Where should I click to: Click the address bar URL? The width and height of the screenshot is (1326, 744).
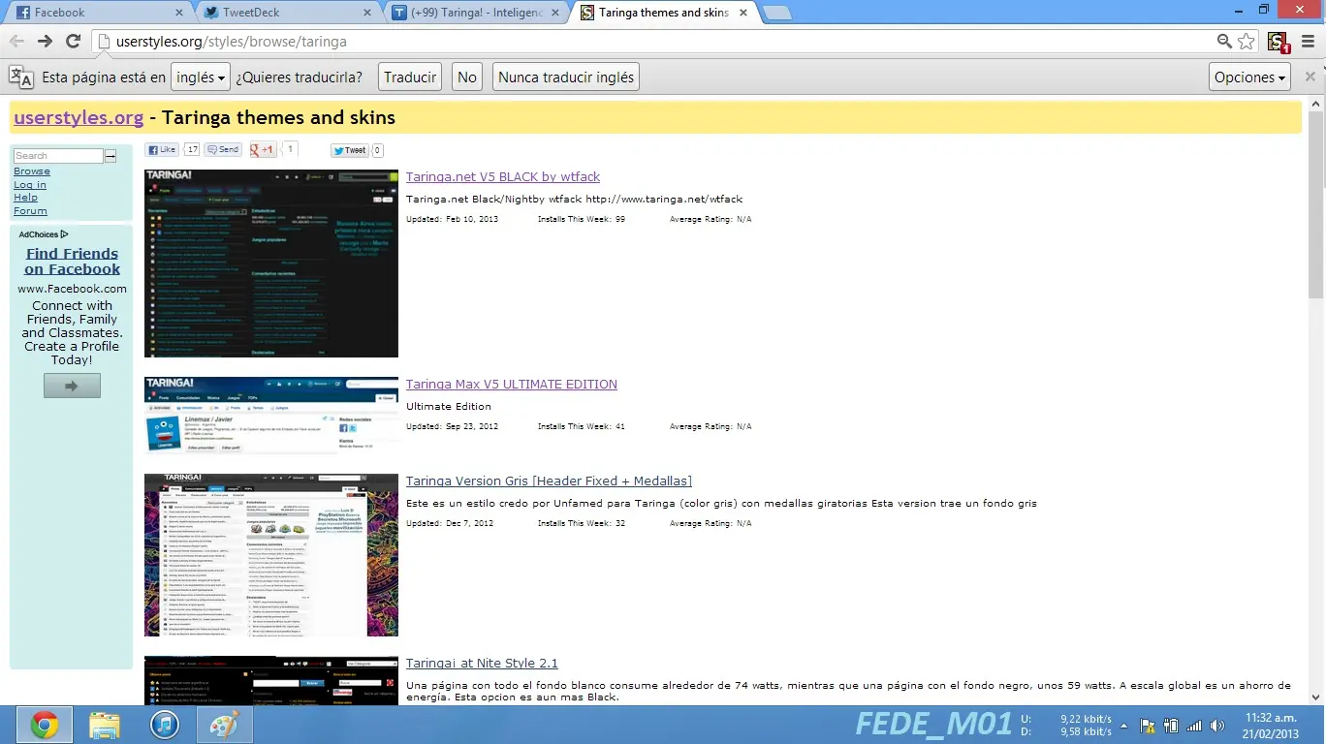231,42
